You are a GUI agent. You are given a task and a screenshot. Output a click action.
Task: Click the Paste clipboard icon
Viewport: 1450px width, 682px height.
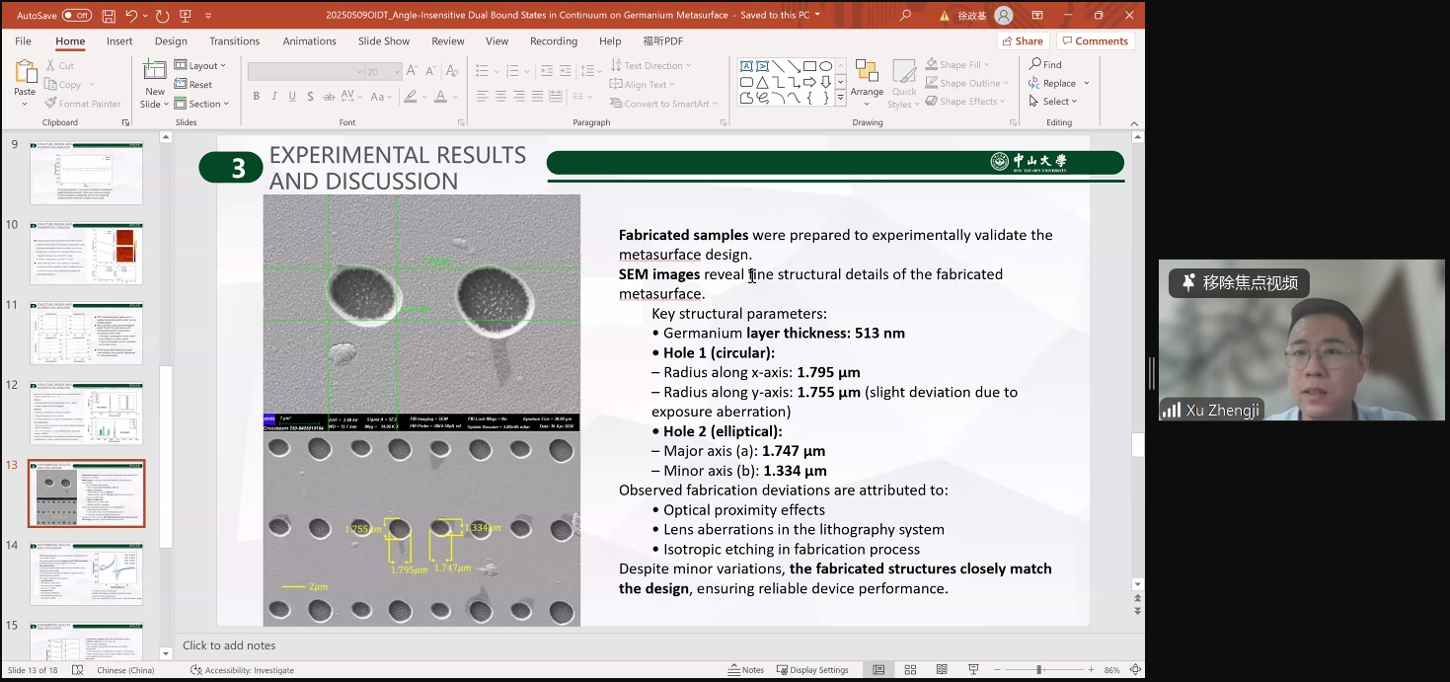[x=25, y=73]
